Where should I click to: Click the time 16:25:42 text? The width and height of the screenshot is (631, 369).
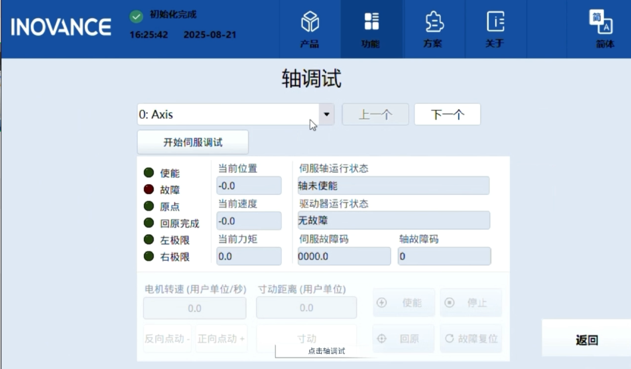(149, 35)
